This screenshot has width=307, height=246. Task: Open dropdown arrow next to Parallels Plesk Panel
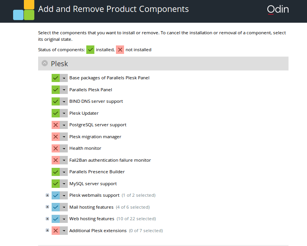(x=64, y=90)
